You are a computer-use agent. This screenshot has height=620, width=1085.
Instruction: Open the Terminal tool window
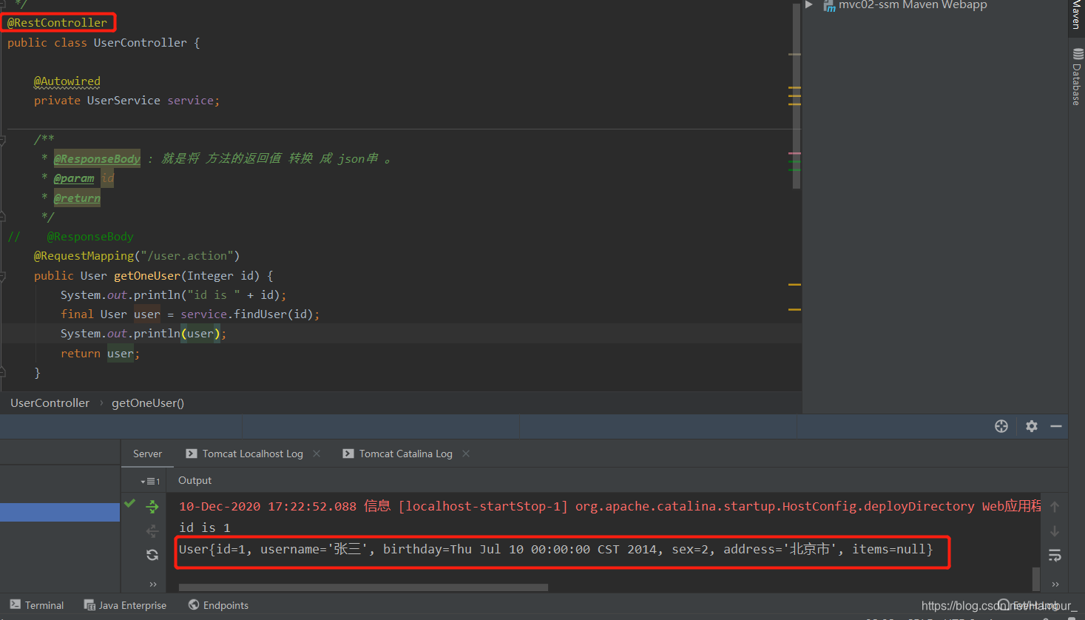pyautogui.click(x=36, y=604)
